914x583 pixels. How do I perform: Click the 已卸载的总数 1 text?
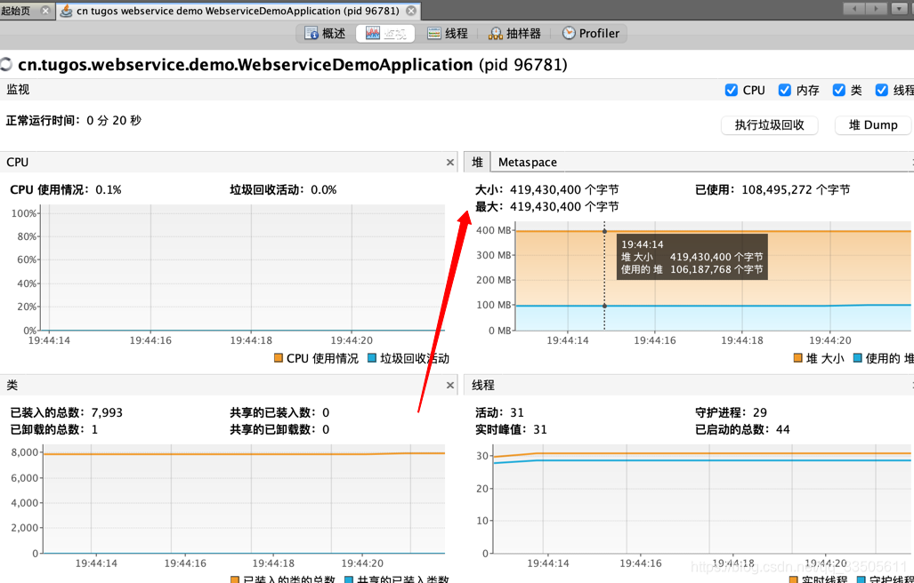(x=54, y=429)
